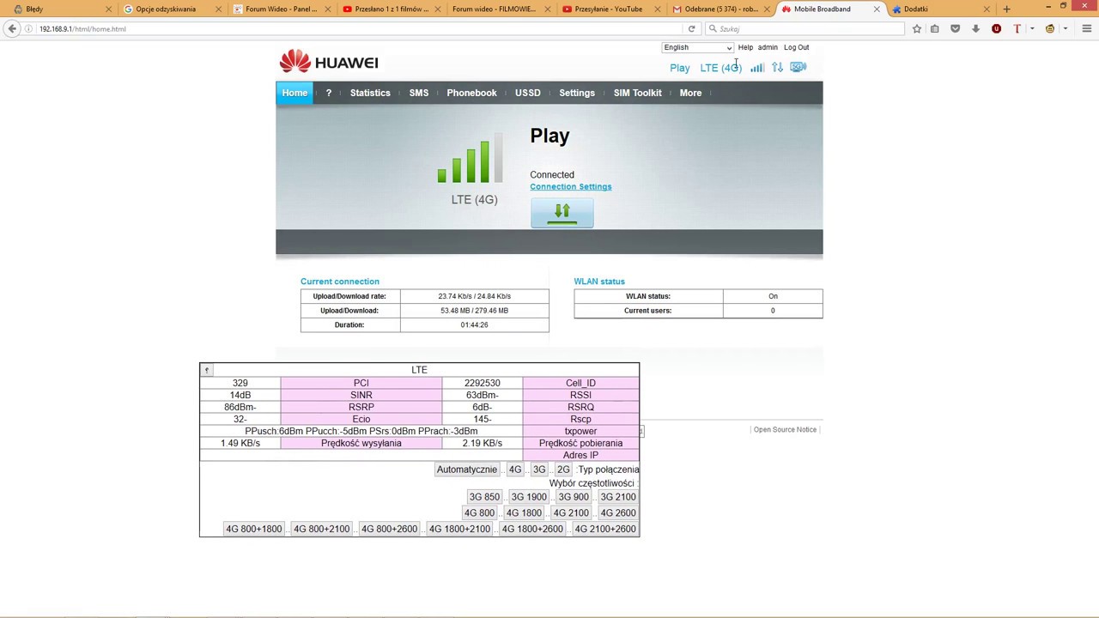Click the Log Out link
The image size is (1099, 618).
(796, 47)
